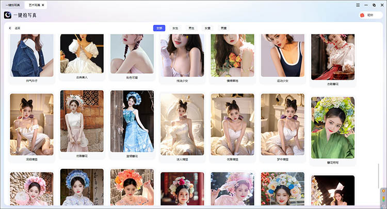This screenshot has height=209, width=387.
Task: Click the 返回 back label
Action: [x=18, y=28]
